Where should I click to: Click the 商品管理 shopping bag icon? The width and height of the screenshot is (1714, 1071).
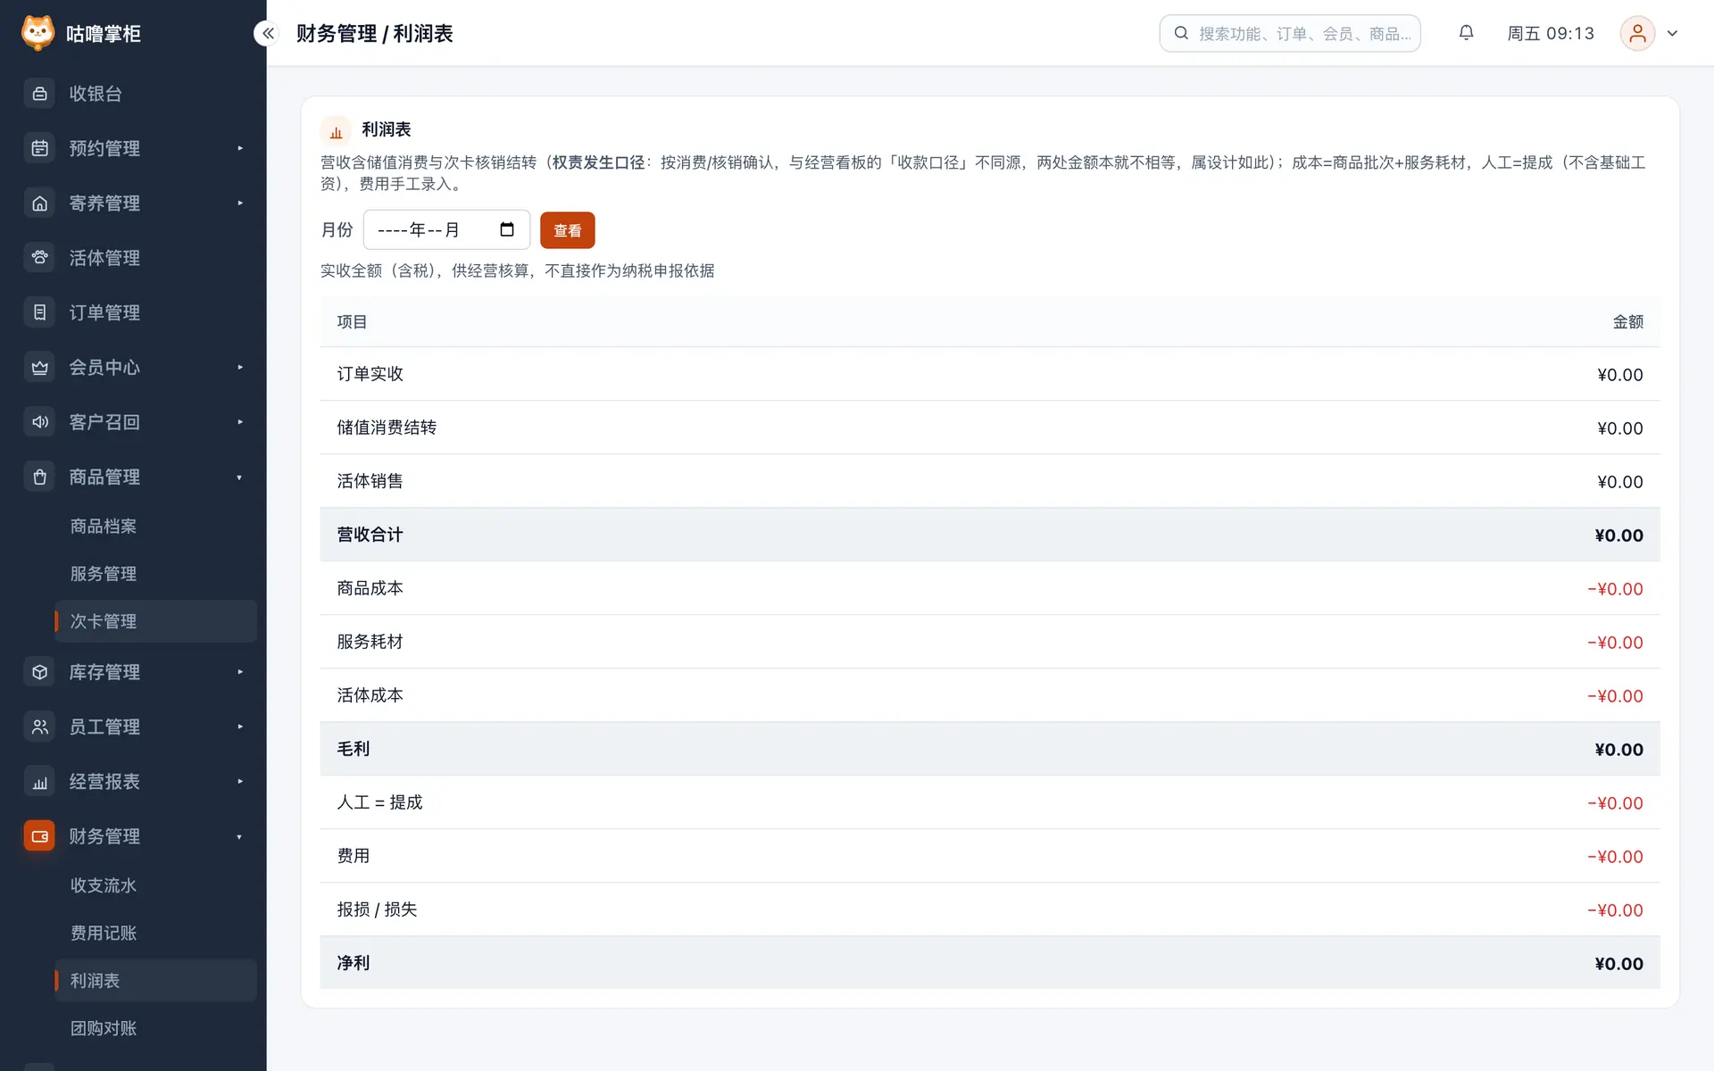[39, 477]
